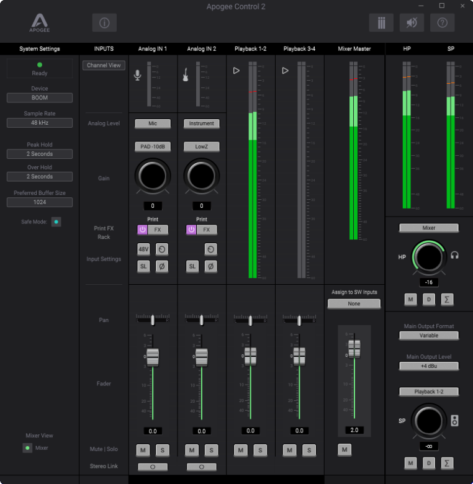This screenshot has width=473, height=484.
Task: Click the speaker volume icon in header
Action: pos(412,23)
